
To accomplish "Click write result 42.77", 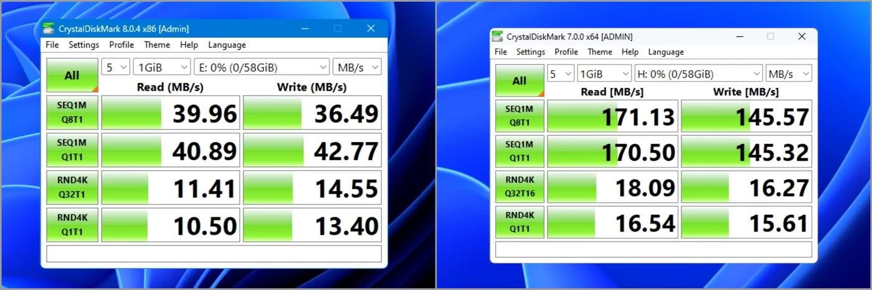I will point(312,150).
